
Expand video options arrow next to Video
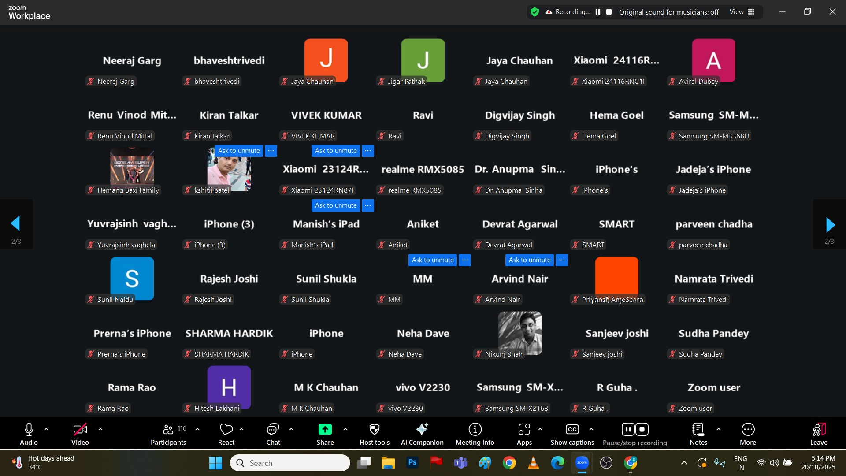tap(100, 429)
